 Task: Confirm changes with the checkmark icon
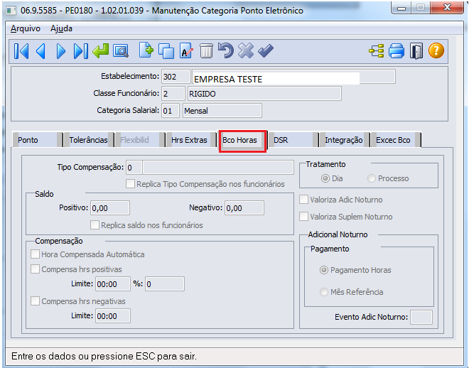coord(266,50)
